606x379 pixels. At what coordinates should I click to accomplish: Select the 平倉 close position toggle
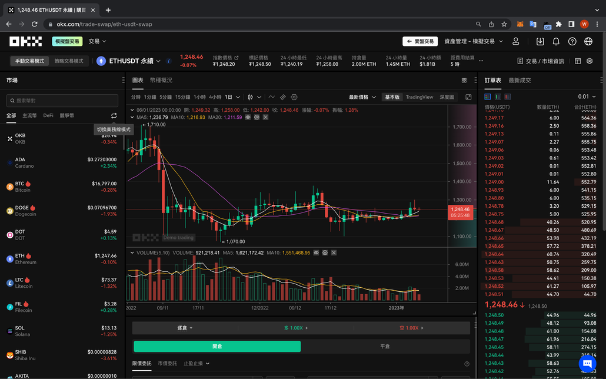click(385, 346)
